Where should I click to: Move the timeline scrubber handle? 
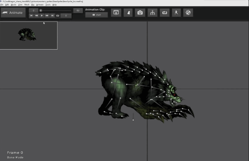coord(41,10)
